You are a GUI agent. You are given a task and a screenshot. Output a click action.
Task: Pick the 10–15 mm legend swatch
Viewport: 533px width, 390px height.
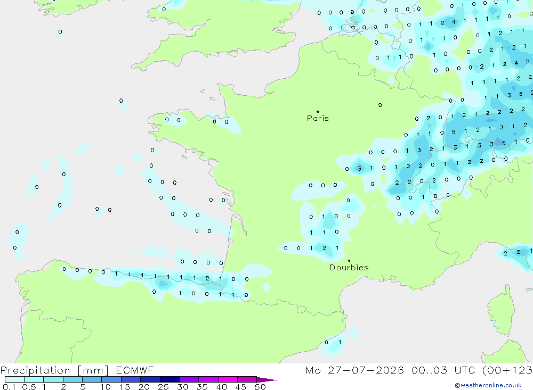(x=111, y=379)
